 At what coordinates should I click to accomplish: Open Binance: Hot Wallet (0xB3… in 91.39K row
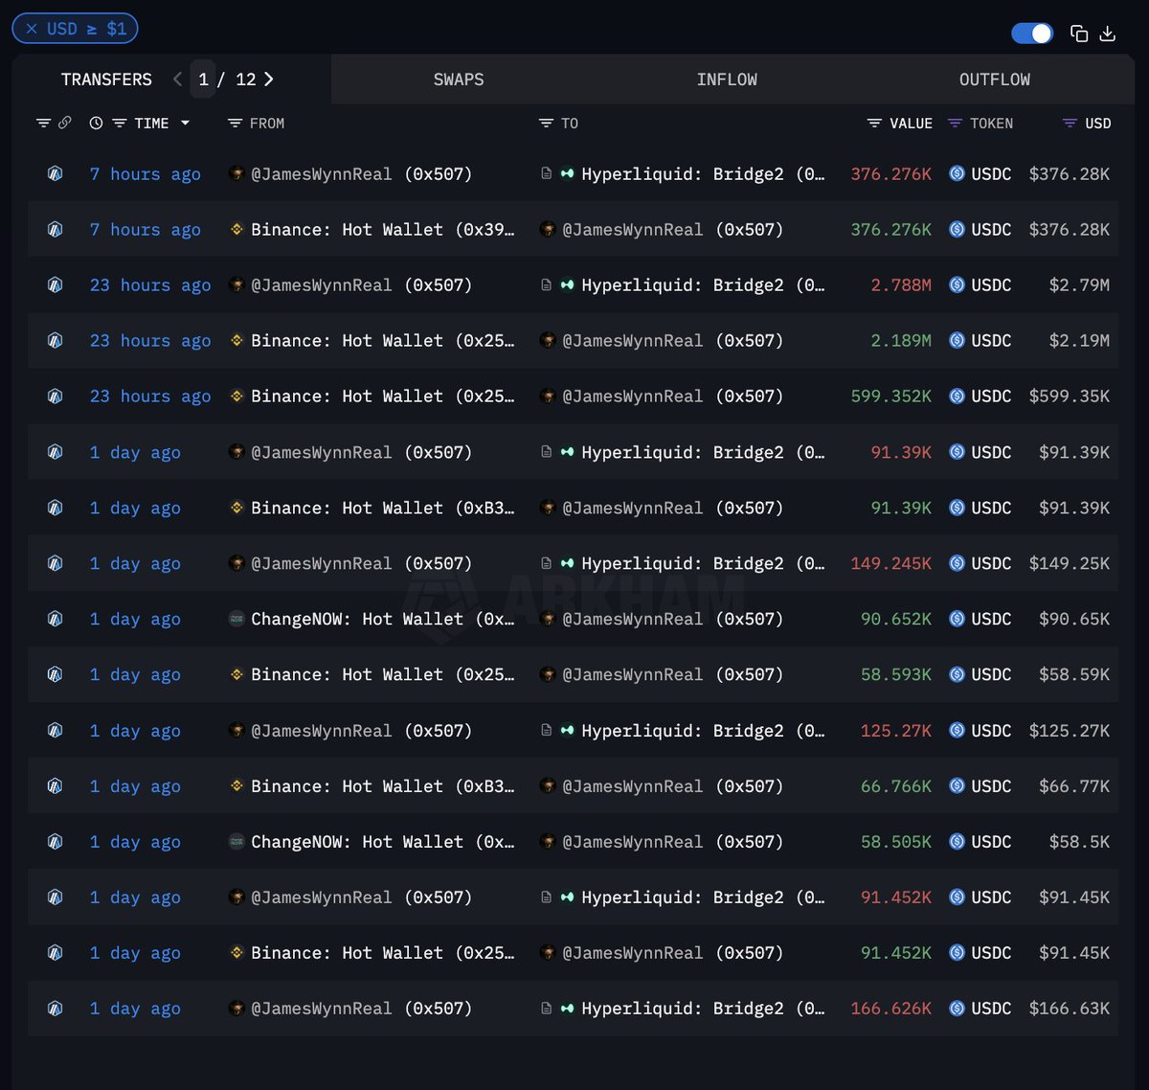click(382, 509)
